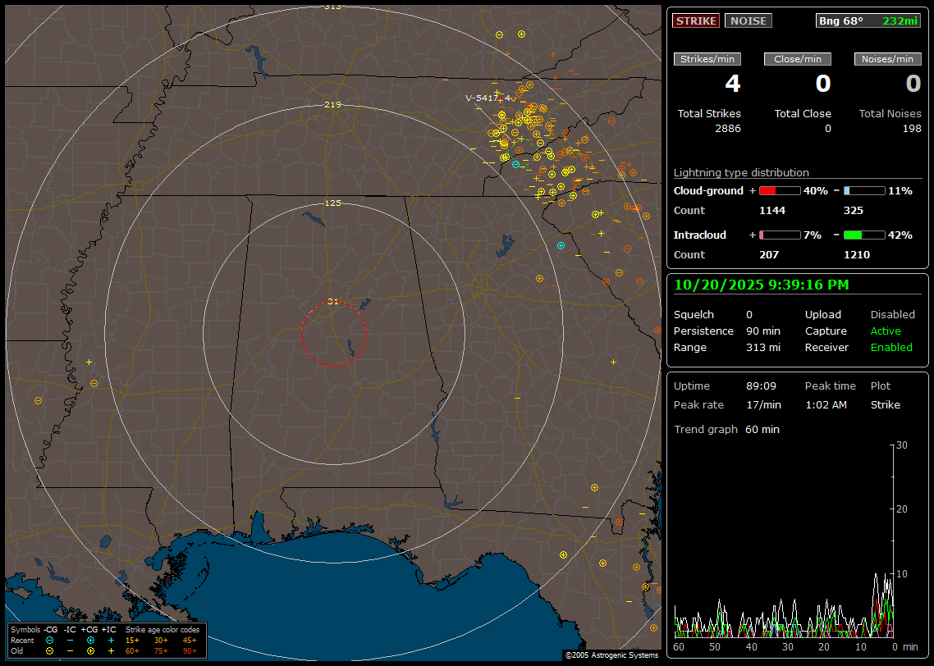Click the cyan recent +IC plus symbol
This screenshot has width=934, height=666.
pos(111,640)
